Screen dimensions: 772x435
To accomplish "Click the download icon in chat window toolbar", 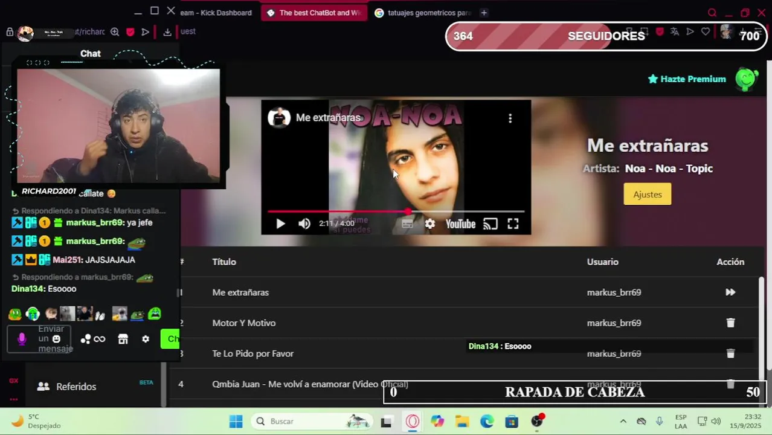I will pyautogui.click(x=167, y=32).
